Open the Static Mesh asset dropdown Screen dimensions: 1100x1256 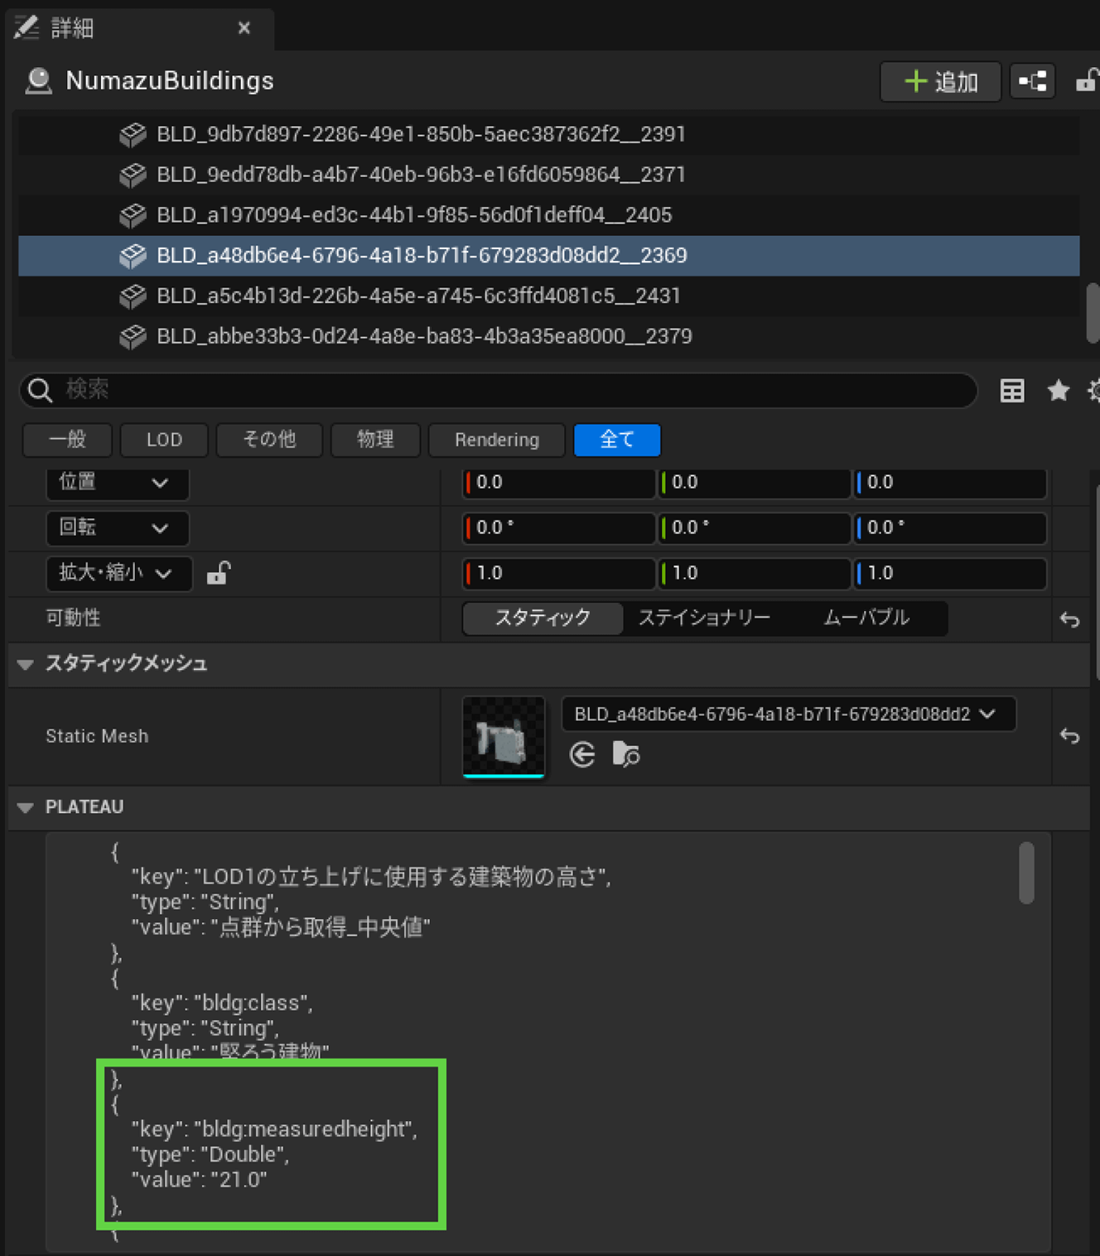[x=788, y=715]
